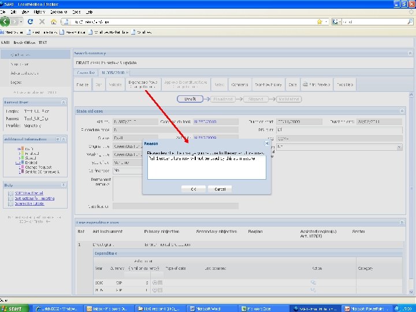Image resolution: width=416 pixels, height=312 pixels.
Task: Click the Stop loading X icon
Action: (42, 21)
